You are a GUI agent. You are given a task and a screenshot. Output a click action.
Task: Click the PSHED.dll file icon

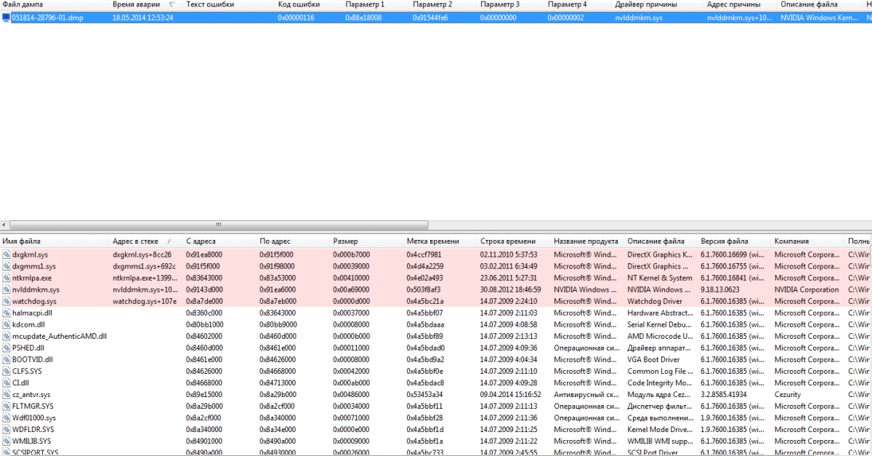[x=7, y=348]
